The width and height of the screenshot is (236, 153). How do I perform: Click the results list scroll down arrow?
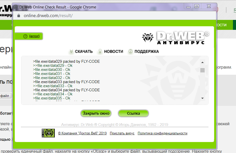tap(202, 98)
